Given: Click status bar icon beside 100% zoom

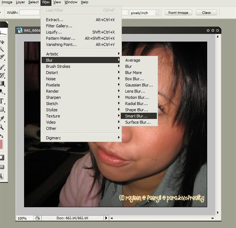Looking at the screenshot, I should 37,218.
